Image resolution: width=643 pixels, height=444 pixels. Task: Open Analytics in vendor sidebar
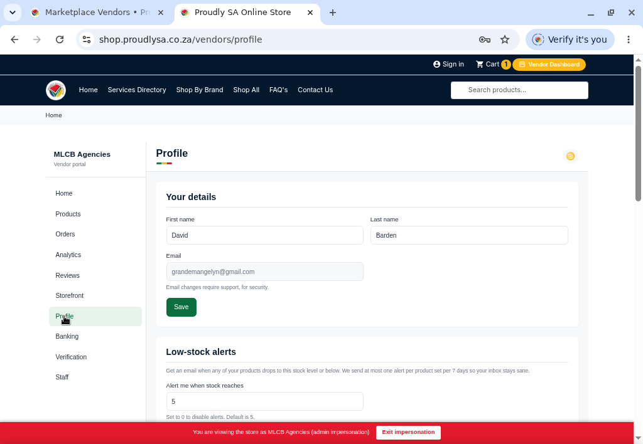pyautogui.click(x=95, y=255)
